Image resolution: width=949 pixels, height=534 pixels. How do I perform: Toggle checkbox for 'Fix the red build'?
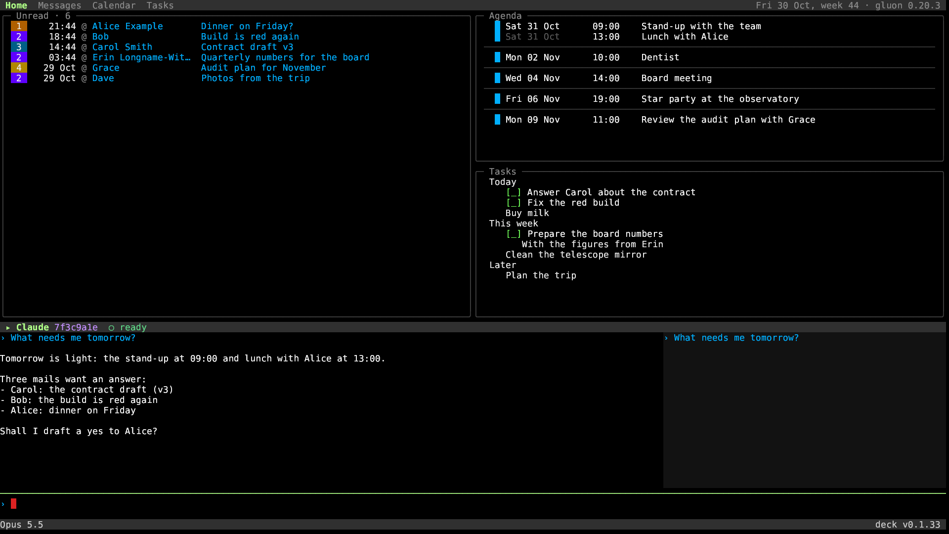513,203
